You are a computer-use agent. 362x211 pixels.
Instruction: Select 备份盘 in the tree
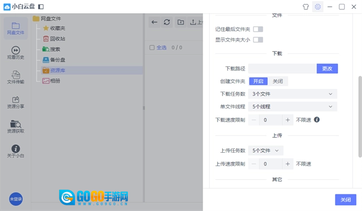[54, 60]
